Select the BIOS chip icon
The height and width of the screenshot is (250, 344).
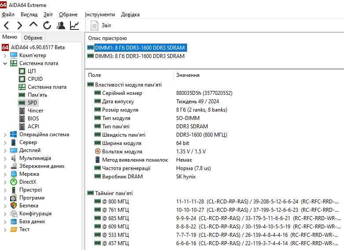point(22,119)
